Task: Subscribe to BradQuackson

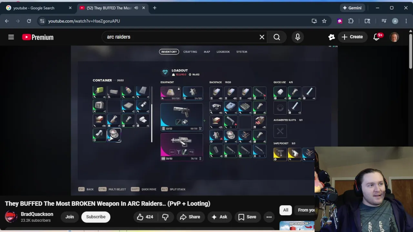Action: (x=96, y=217)
